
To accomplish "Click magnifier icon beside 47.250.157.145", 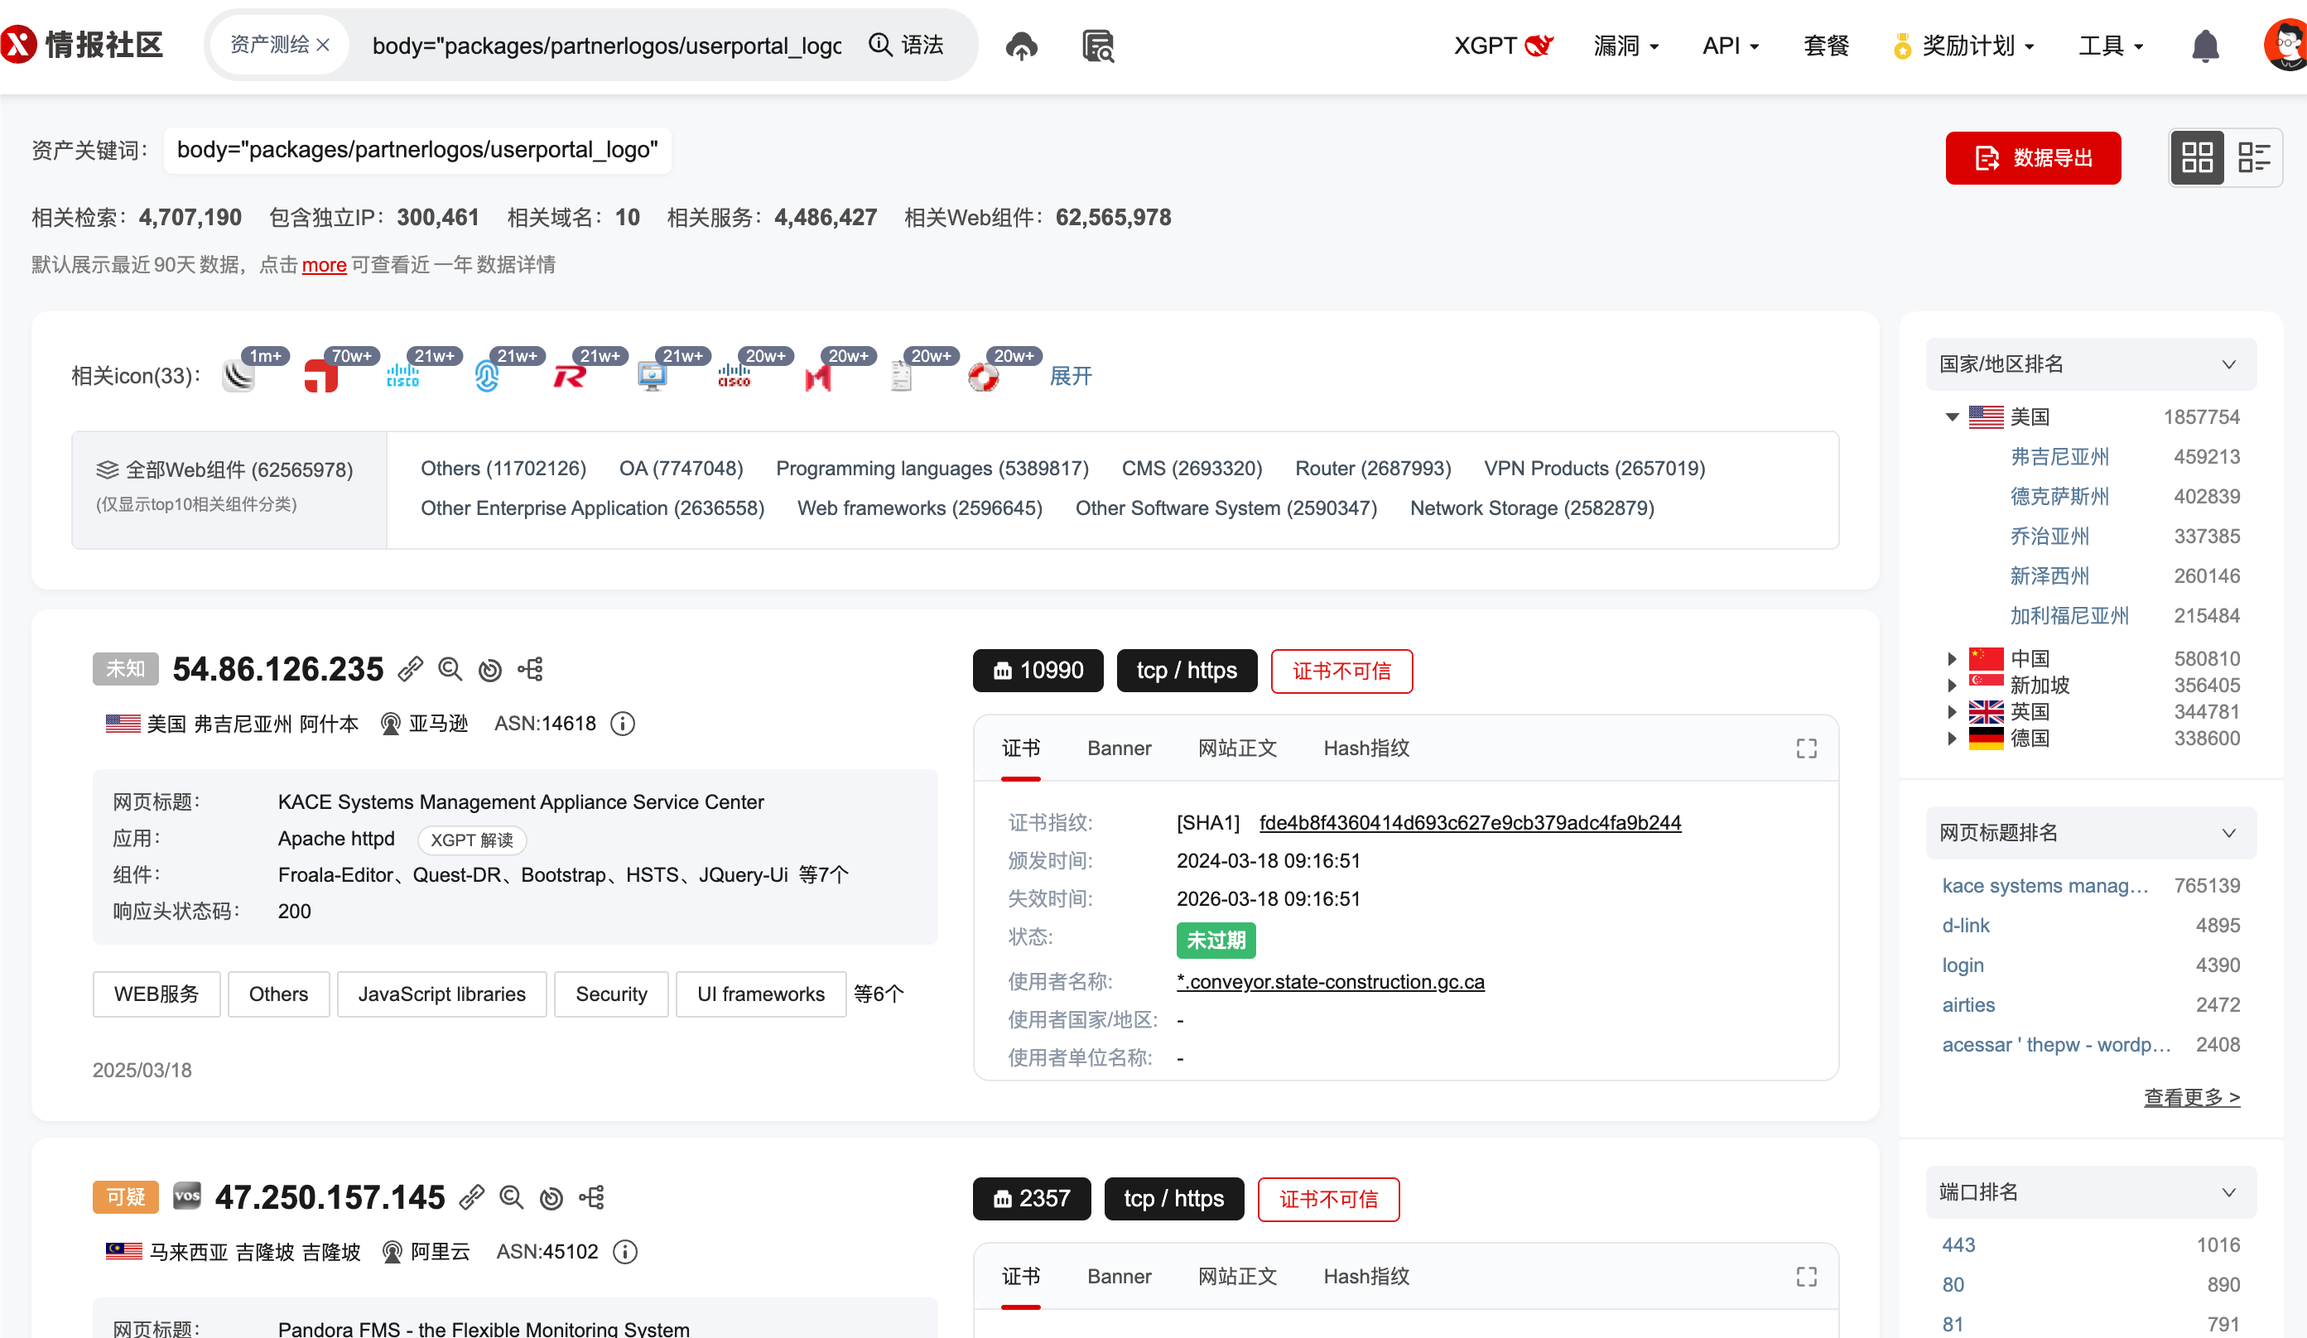I will pyautogui.click(x=512, y=1198).
